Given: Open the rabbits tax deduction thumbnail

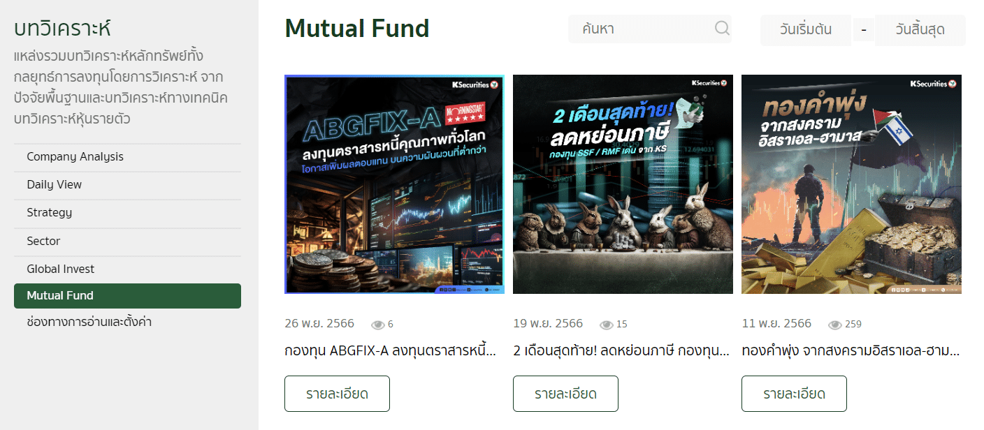Looking at the screenshot, I should coord(623,184).
